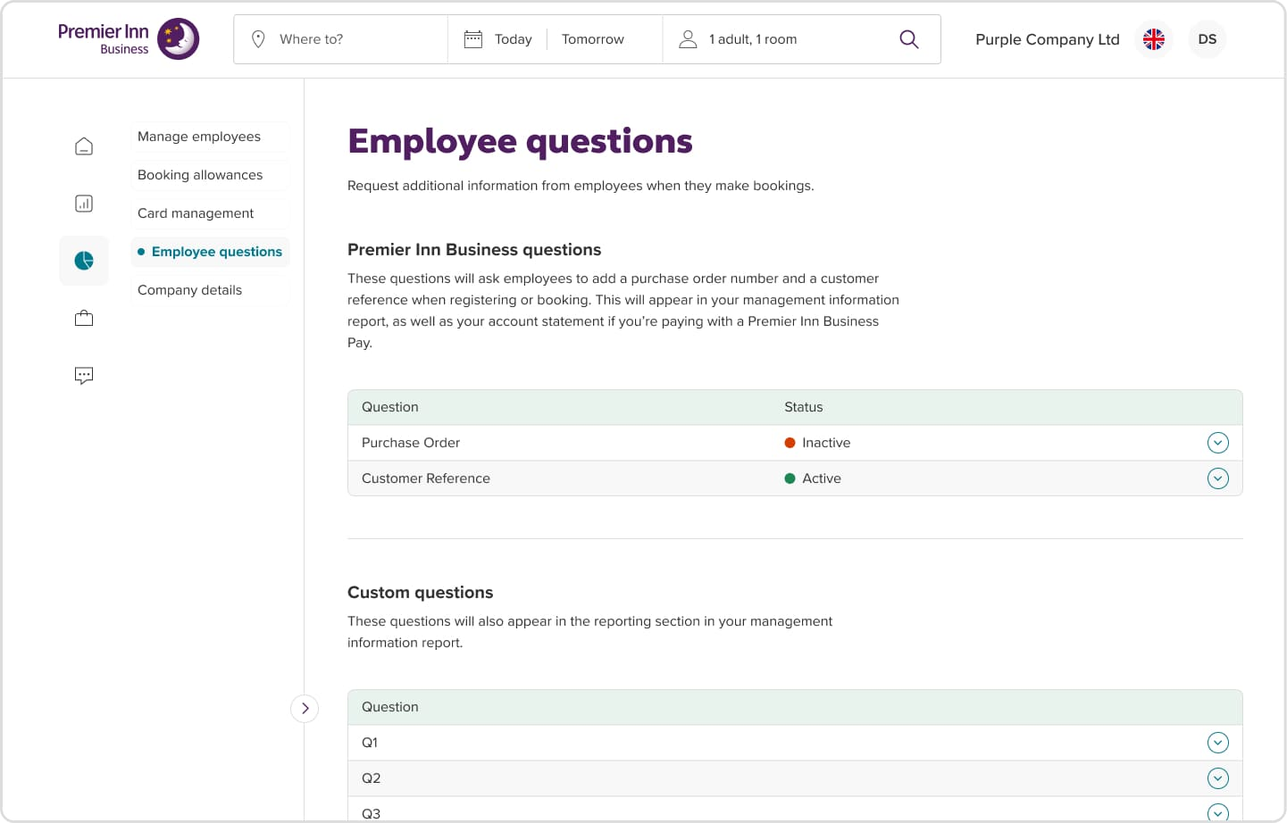Click the location pin icon in search
1287x823 pixels.
(258, 39)
